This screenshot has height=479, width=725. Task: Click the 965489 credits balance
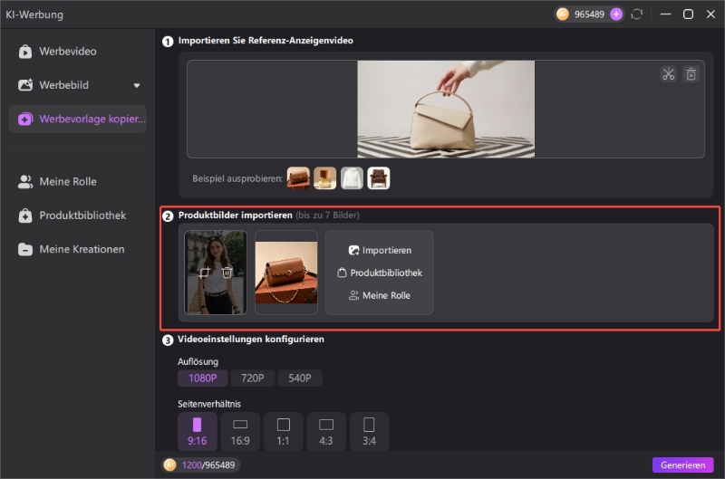click(x=590, y=14)
